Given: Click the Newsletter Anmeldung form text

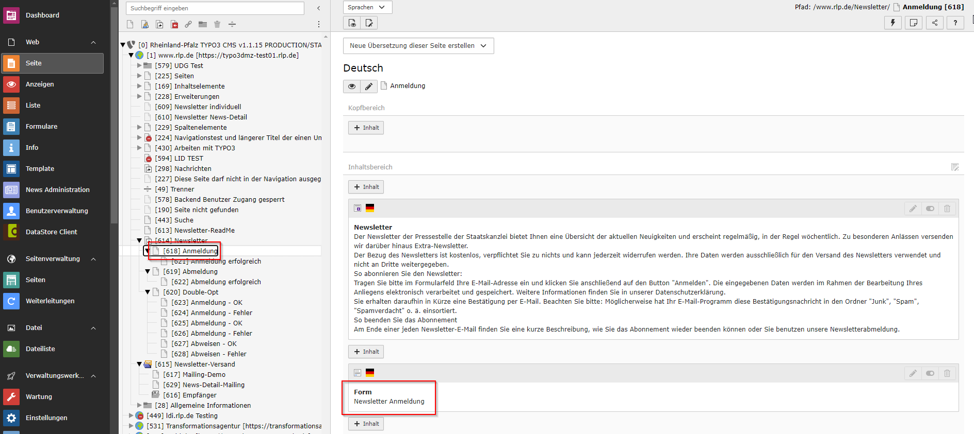Looking at the screenshot, I should click(389, 402).
